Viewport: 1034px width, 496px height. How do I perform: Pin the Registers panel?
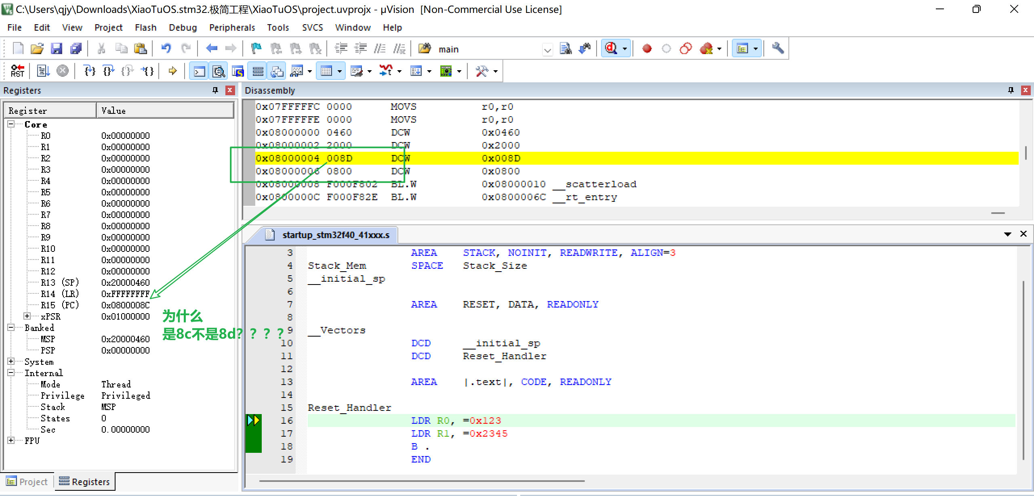[215, 90]
